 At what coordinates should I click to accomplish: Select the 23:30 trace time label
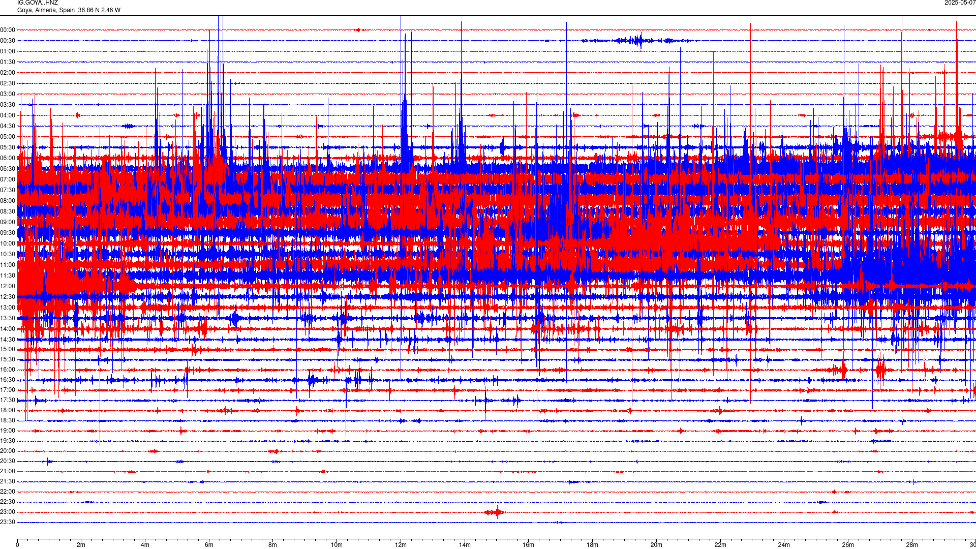point(8,522)
